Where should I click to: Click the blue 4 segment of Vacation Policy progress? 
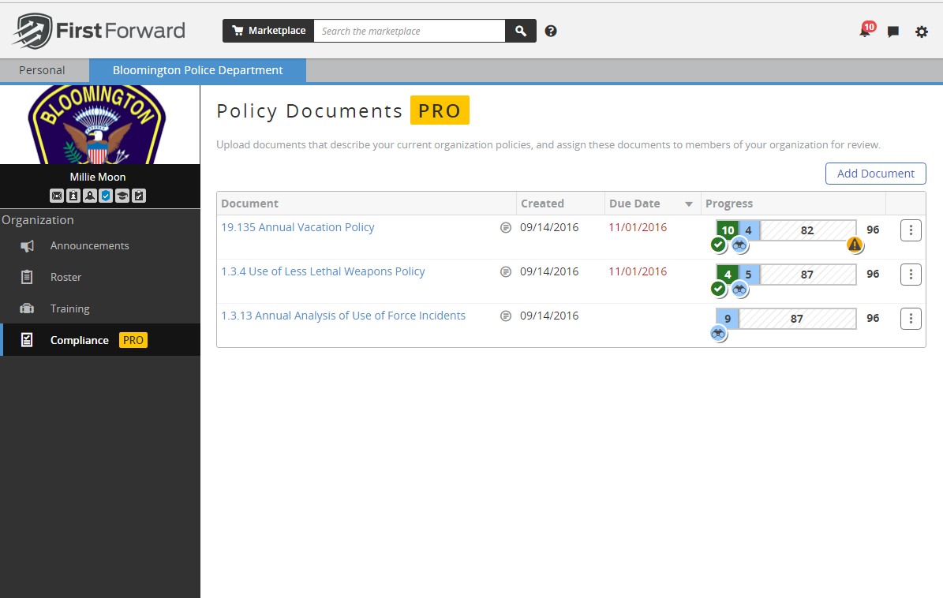[749, 230]
